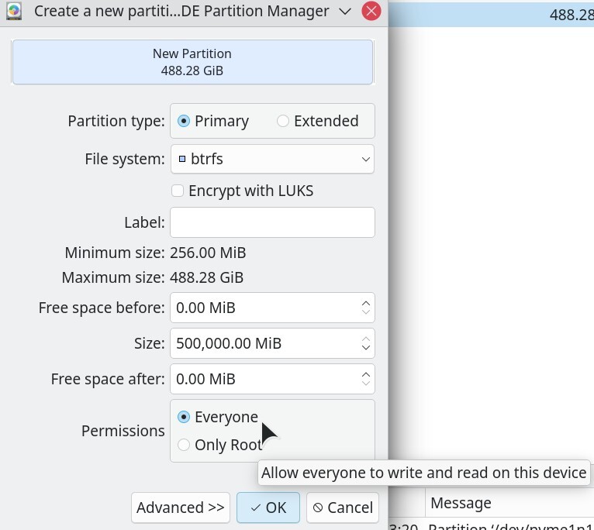Decrease the Size value with down arrow
594x530 pixels.
366,348
